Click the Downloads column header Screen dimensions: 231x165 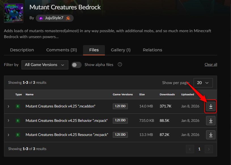167,94
